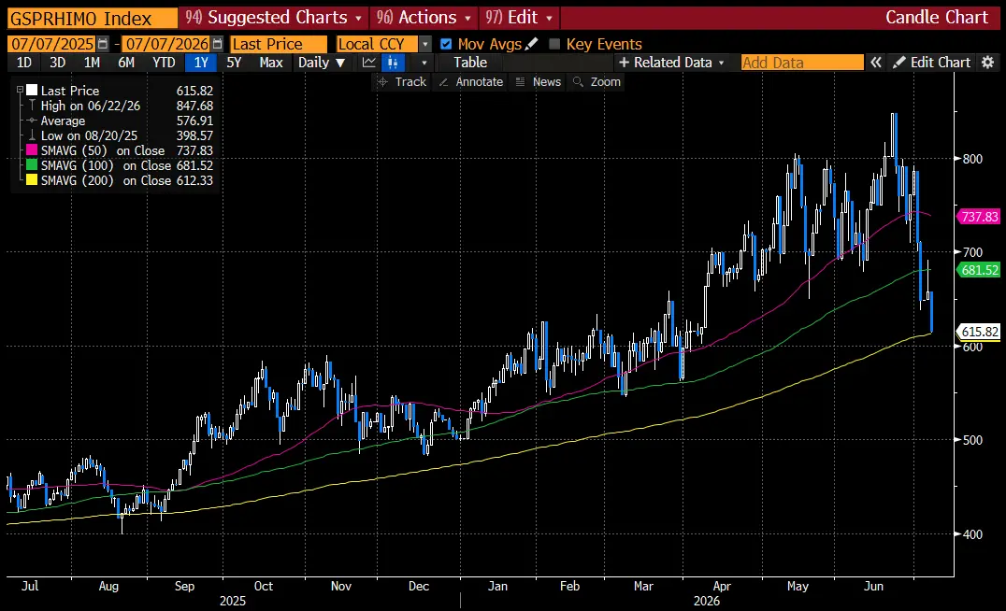Collapse the Last Price legend tree
This screenshot has height=611, width=1006.
click(20, 91)
